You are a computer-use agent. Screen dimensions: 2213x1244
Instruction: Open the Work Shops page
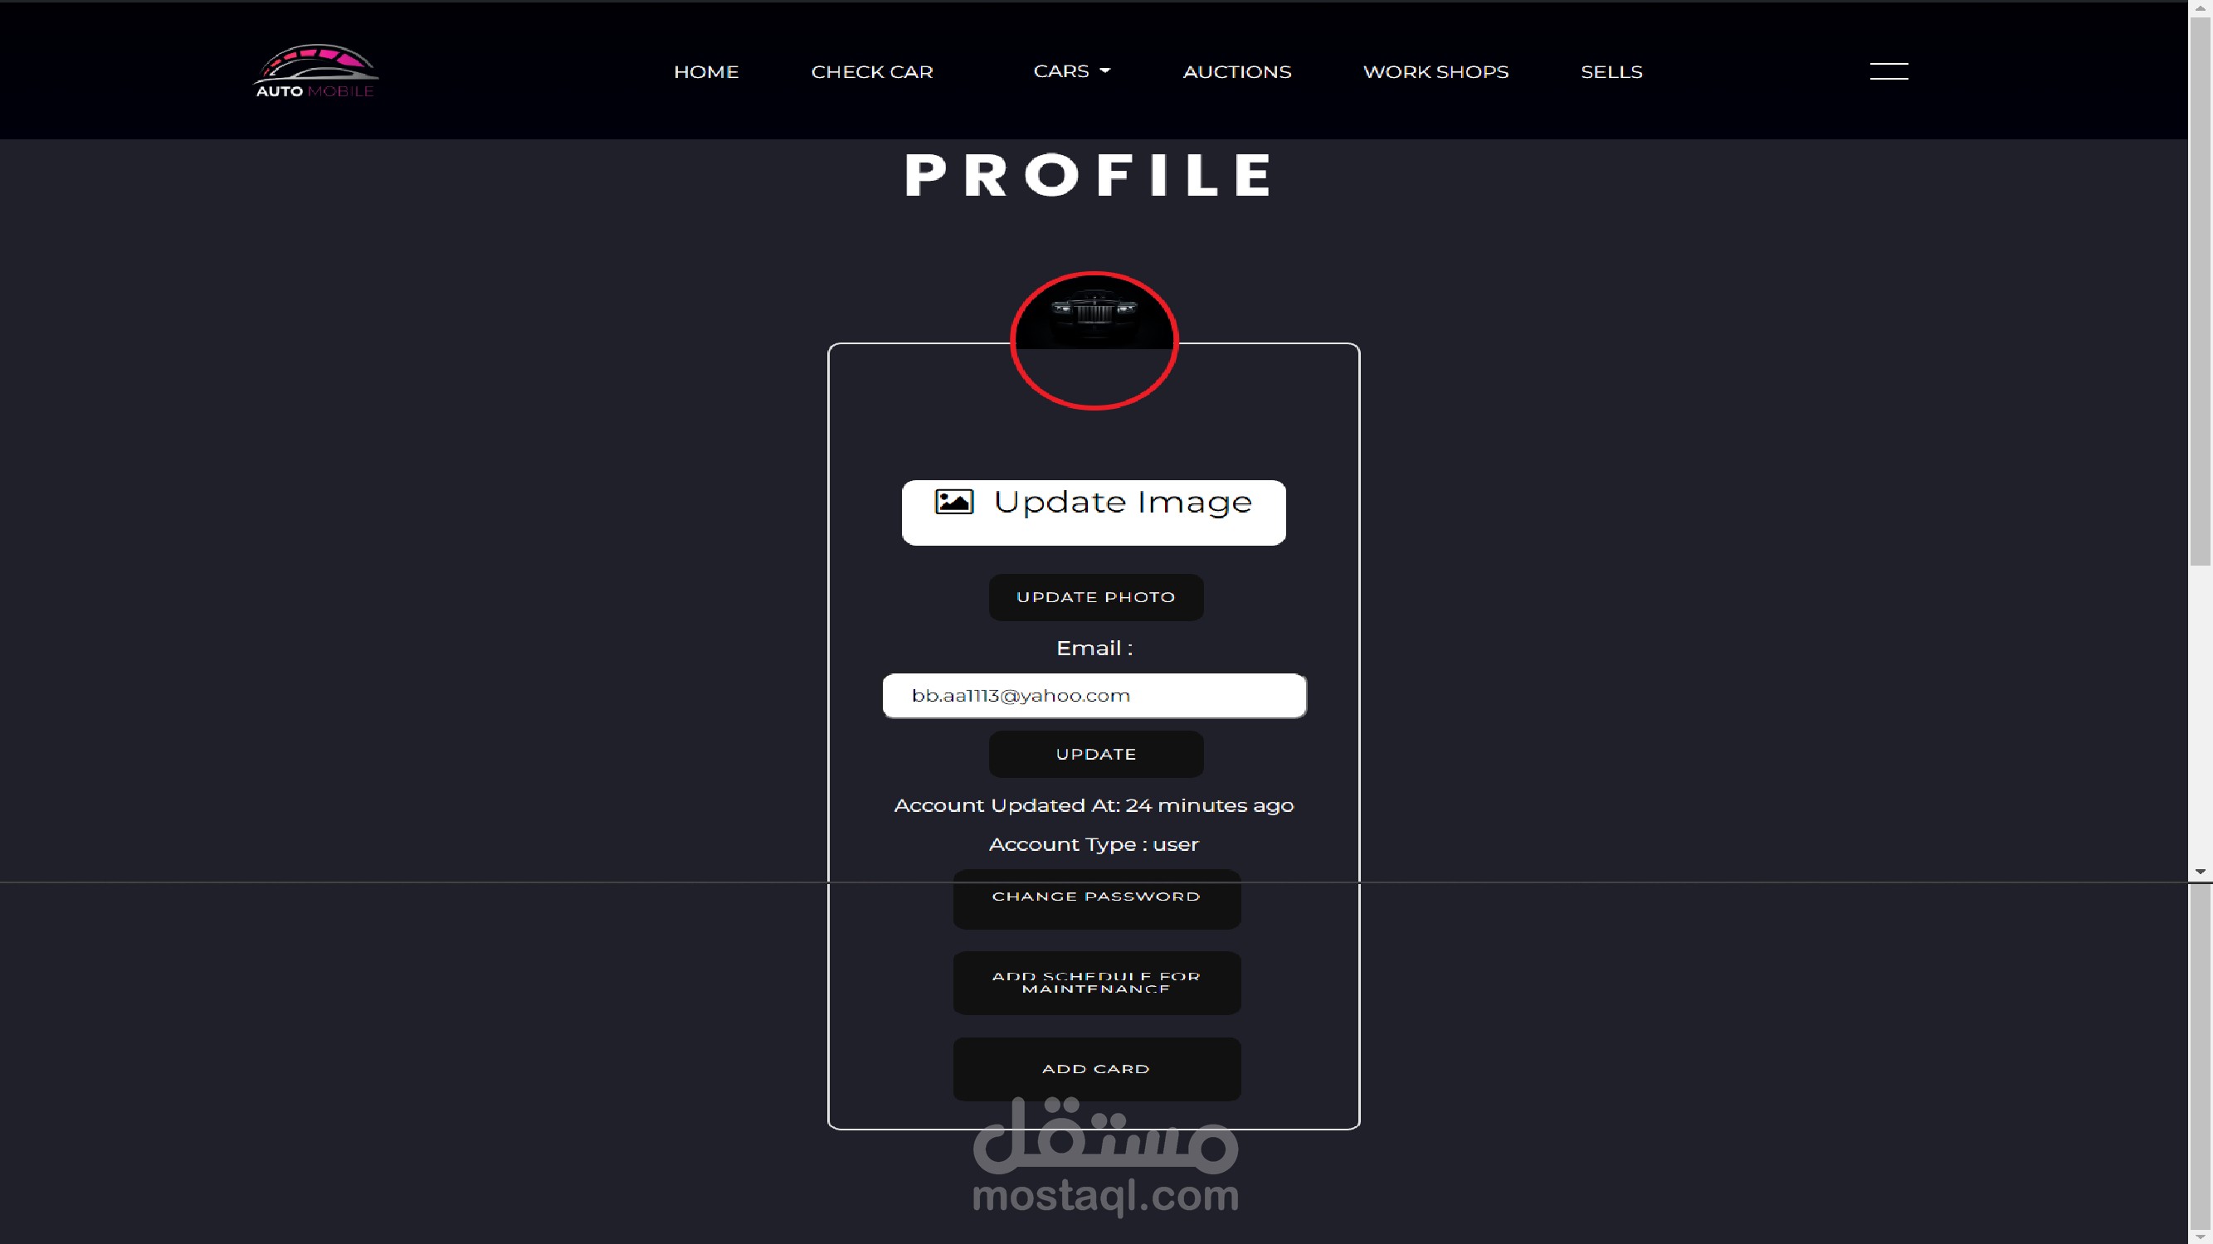click(x=1436, y=72)
